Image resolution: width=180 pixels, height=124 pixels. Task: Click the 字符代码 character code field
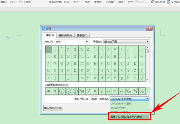94,99
